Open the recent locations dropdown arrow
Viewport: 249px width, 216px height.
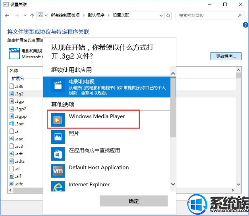[x=25, y=16]
